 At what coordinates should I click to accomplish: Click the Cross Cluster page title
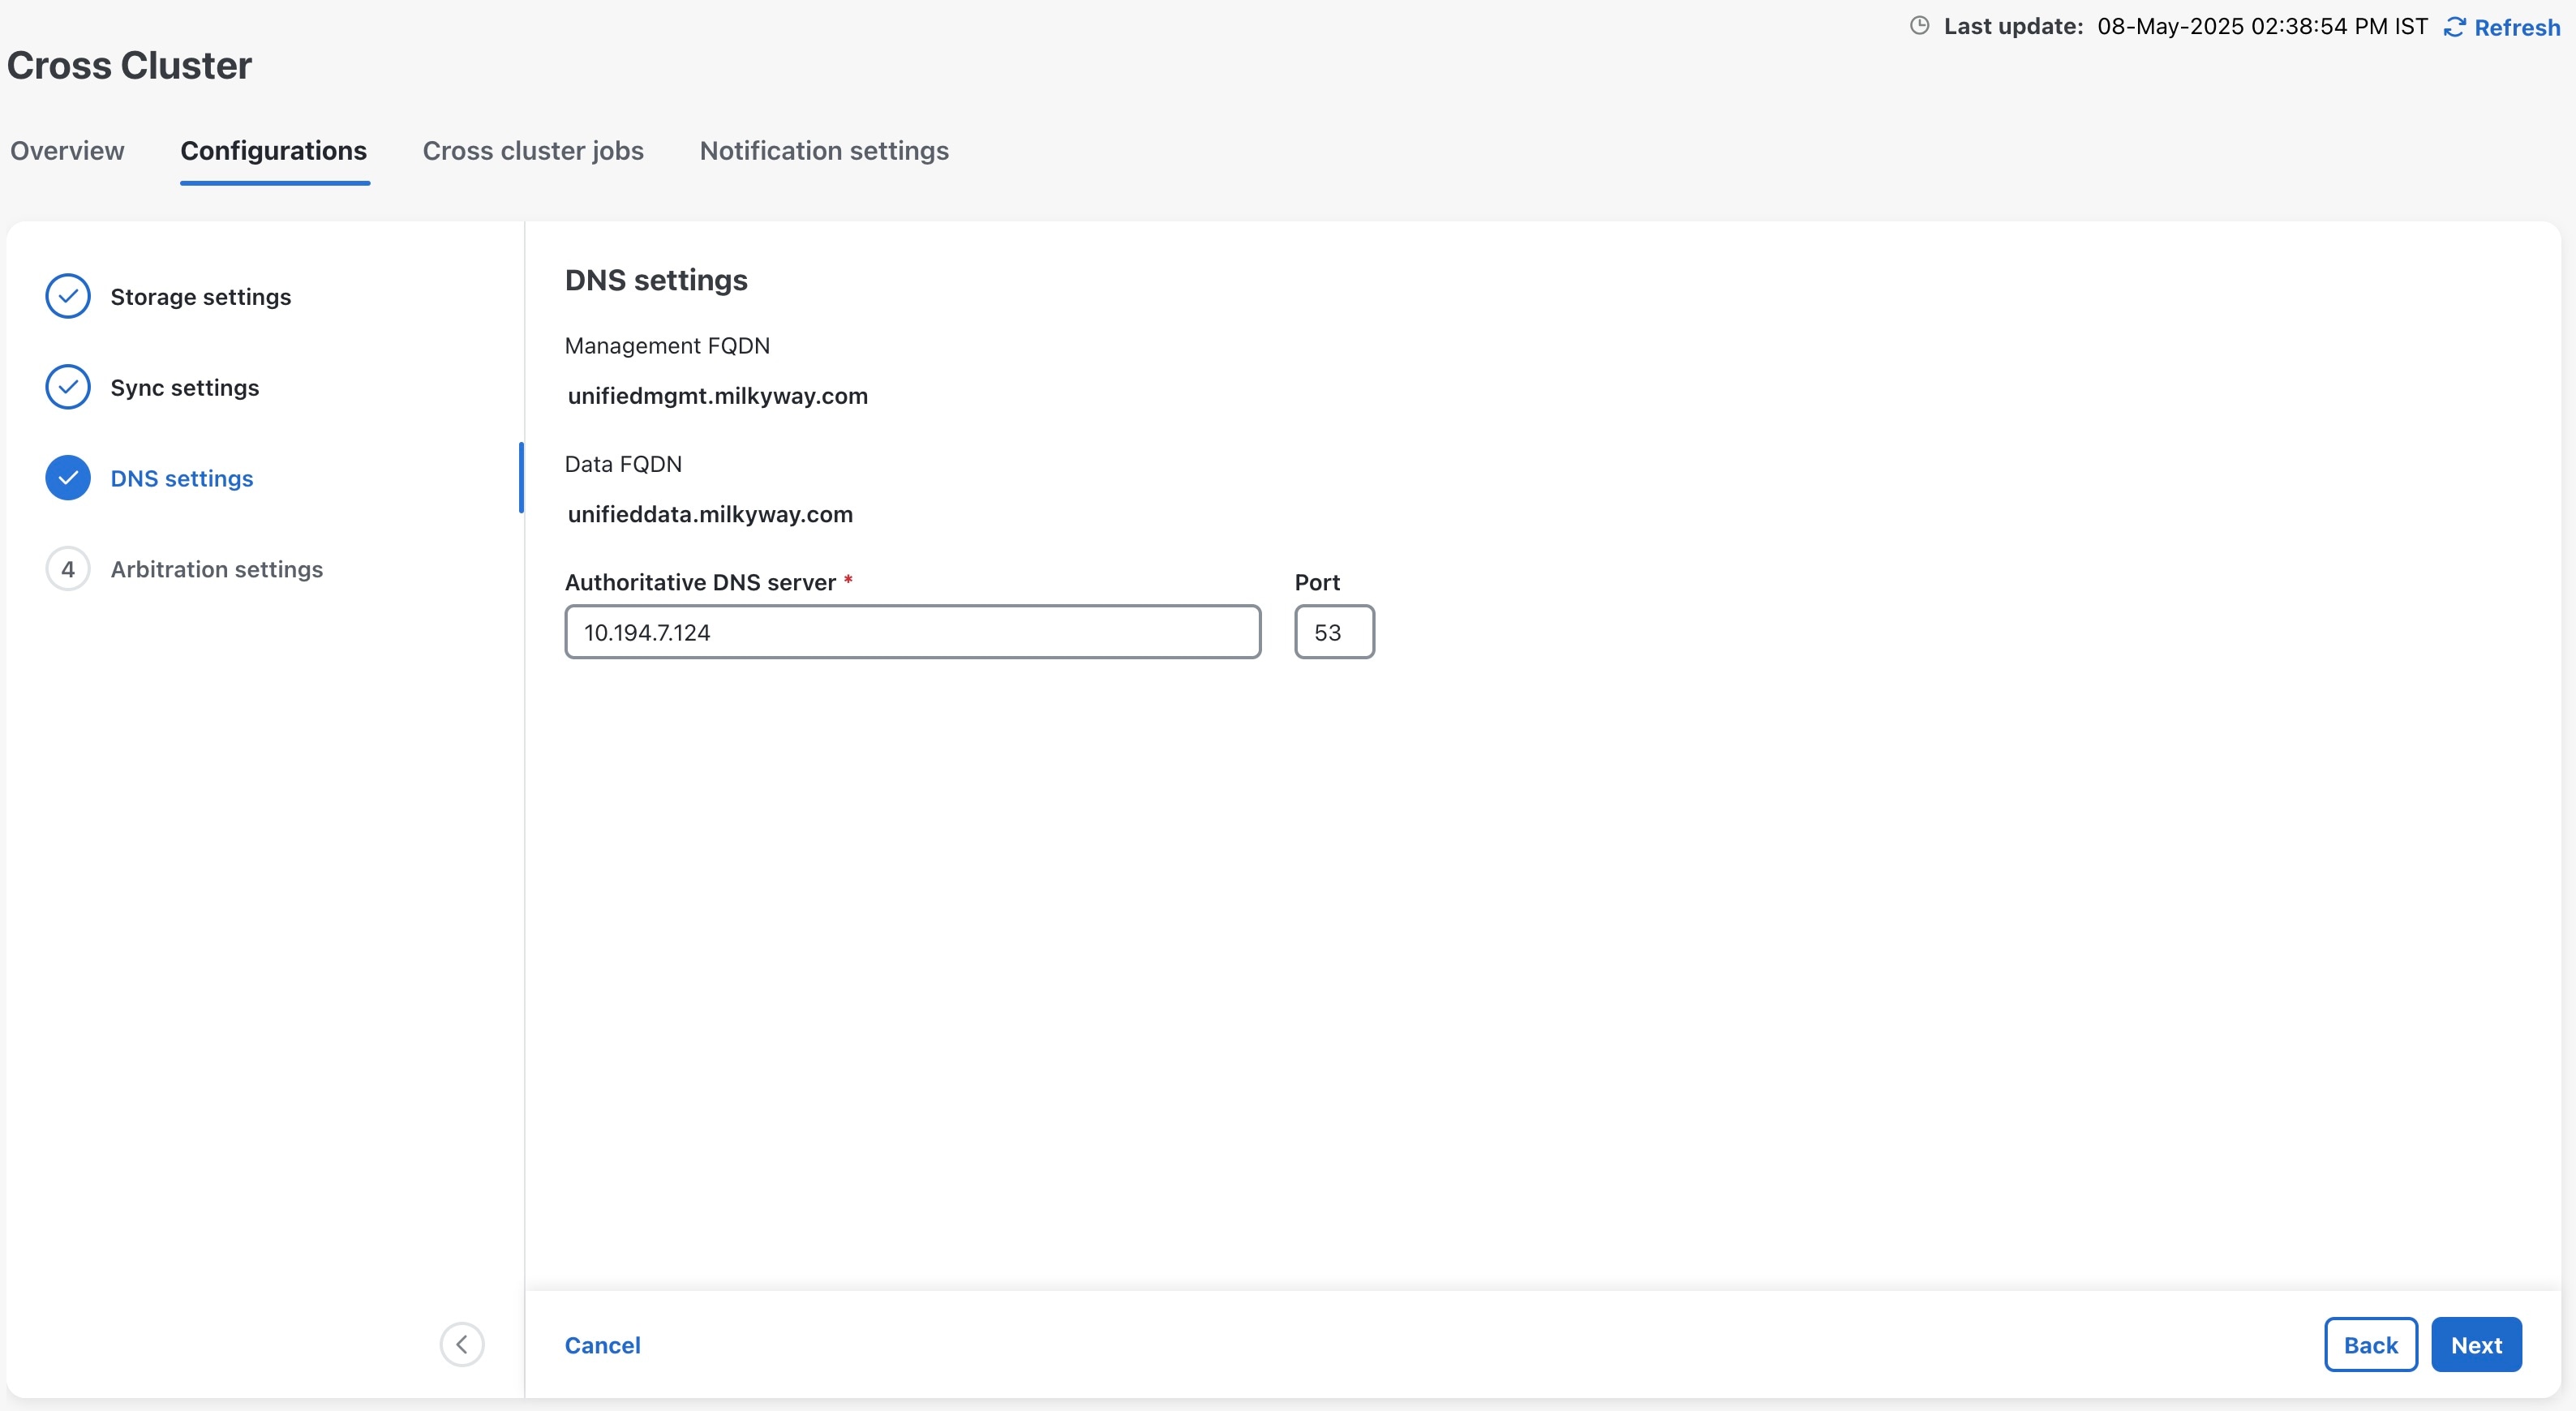point(129,66)
